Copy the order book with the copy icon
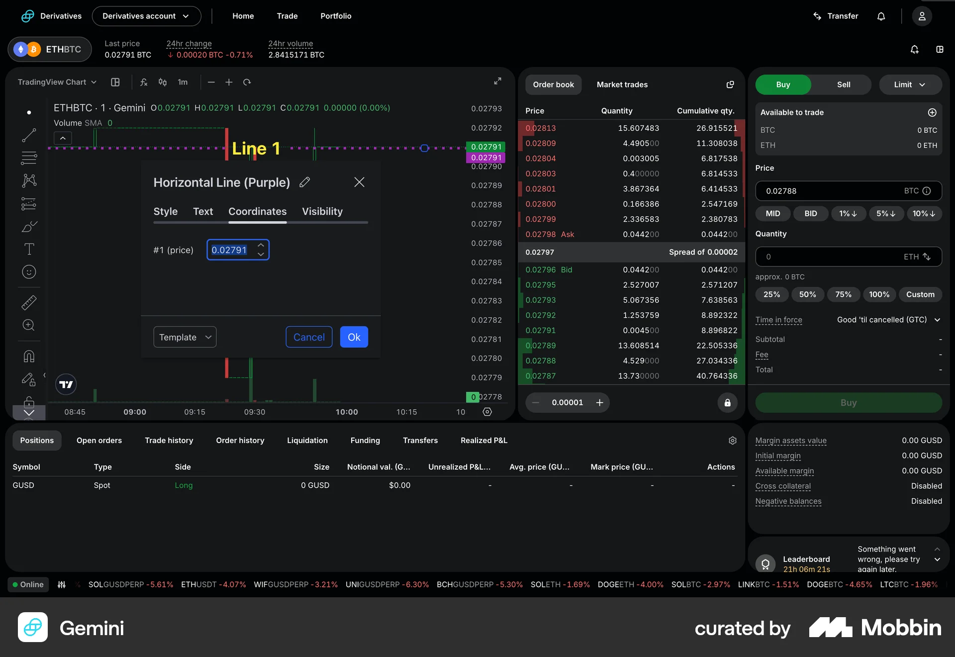955x657 pixels. [730, 85]
